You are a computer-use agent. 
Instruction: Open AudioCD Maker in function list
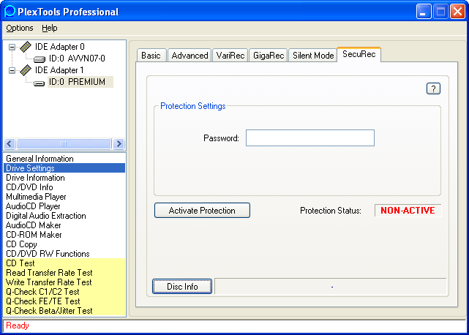64,225
